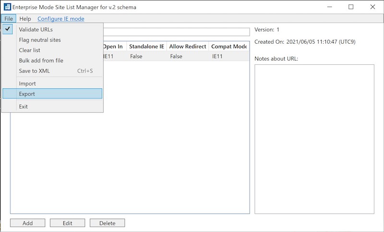Sort by Standalone IE column header
Viewport: 384px width, 232px height.
click(146, 46)
